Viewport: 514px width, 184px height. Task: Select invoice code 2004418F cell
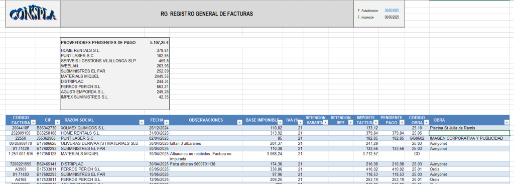[21, 128]
